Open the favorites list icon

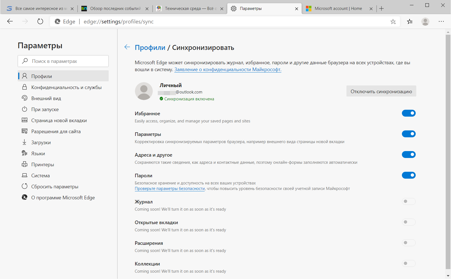point(410,22)
